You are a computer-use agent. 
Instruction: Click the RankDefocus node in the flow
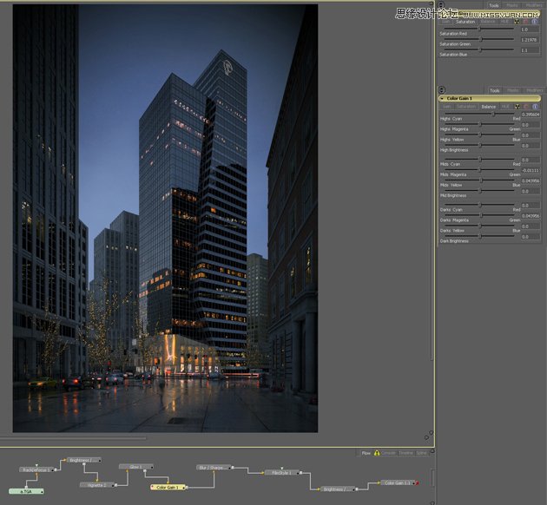[36, 469]
